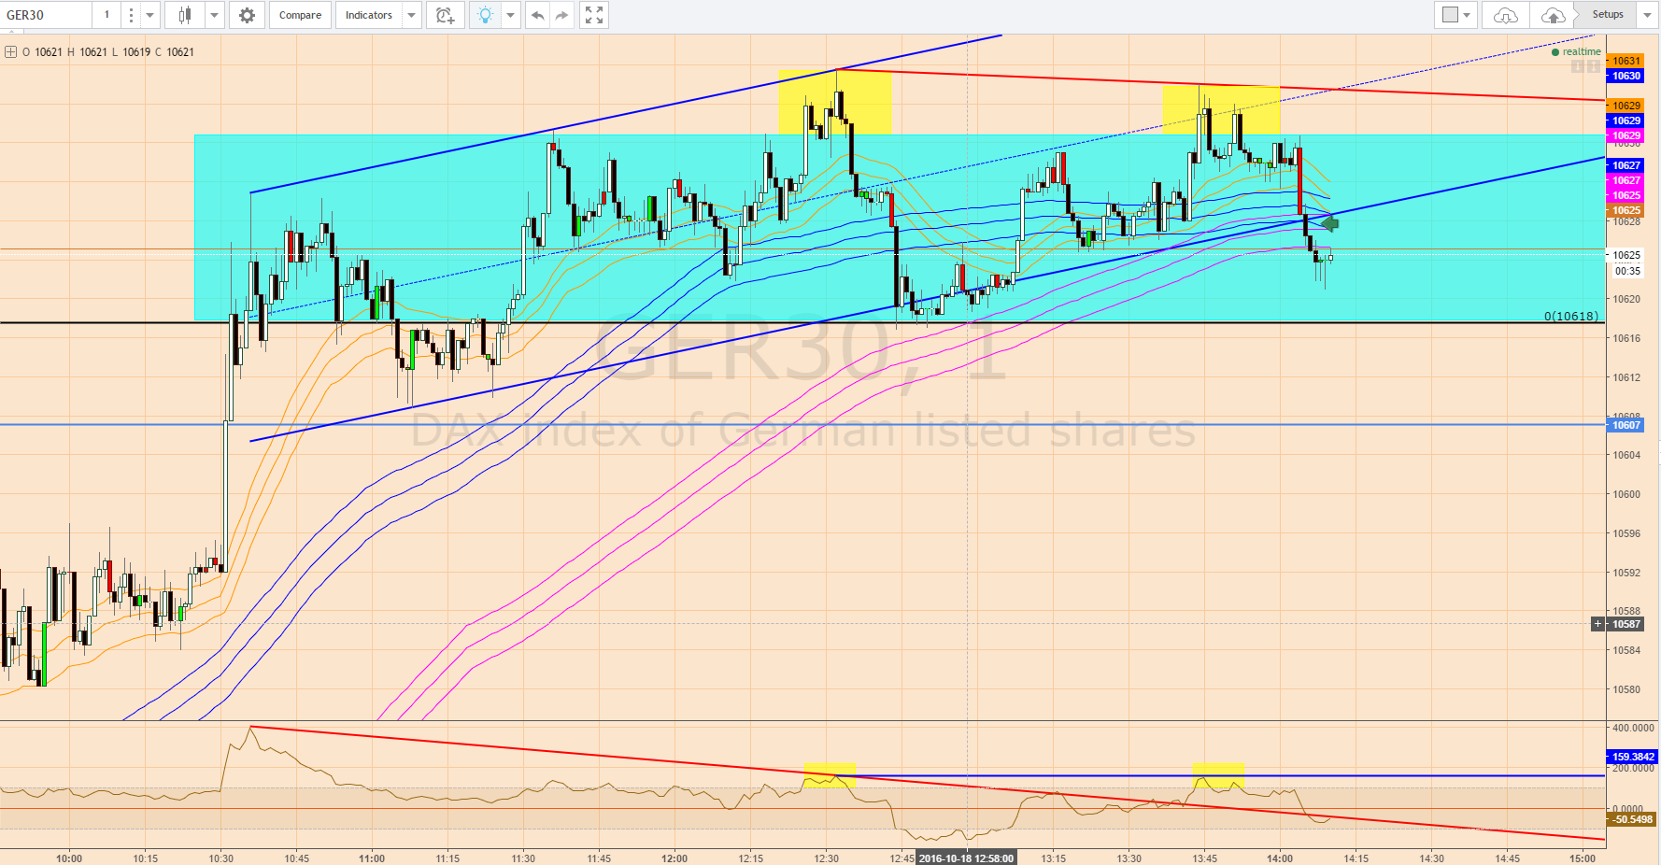Image resolution: width=1661 pixels, height=865 pixels.
Task: Expand the legend plus box icon
Action: pos(11,52)
